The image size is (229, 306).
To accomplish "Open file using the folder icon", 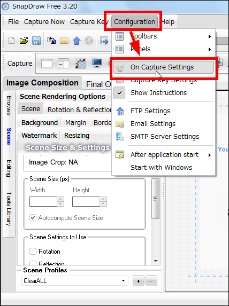I will (x=24, y=41).
